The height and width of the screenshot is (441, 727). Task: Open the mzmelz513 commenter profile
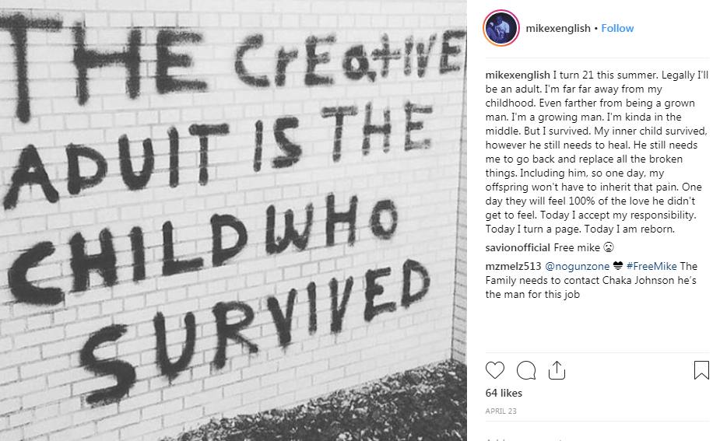click(x=507, y=267)
